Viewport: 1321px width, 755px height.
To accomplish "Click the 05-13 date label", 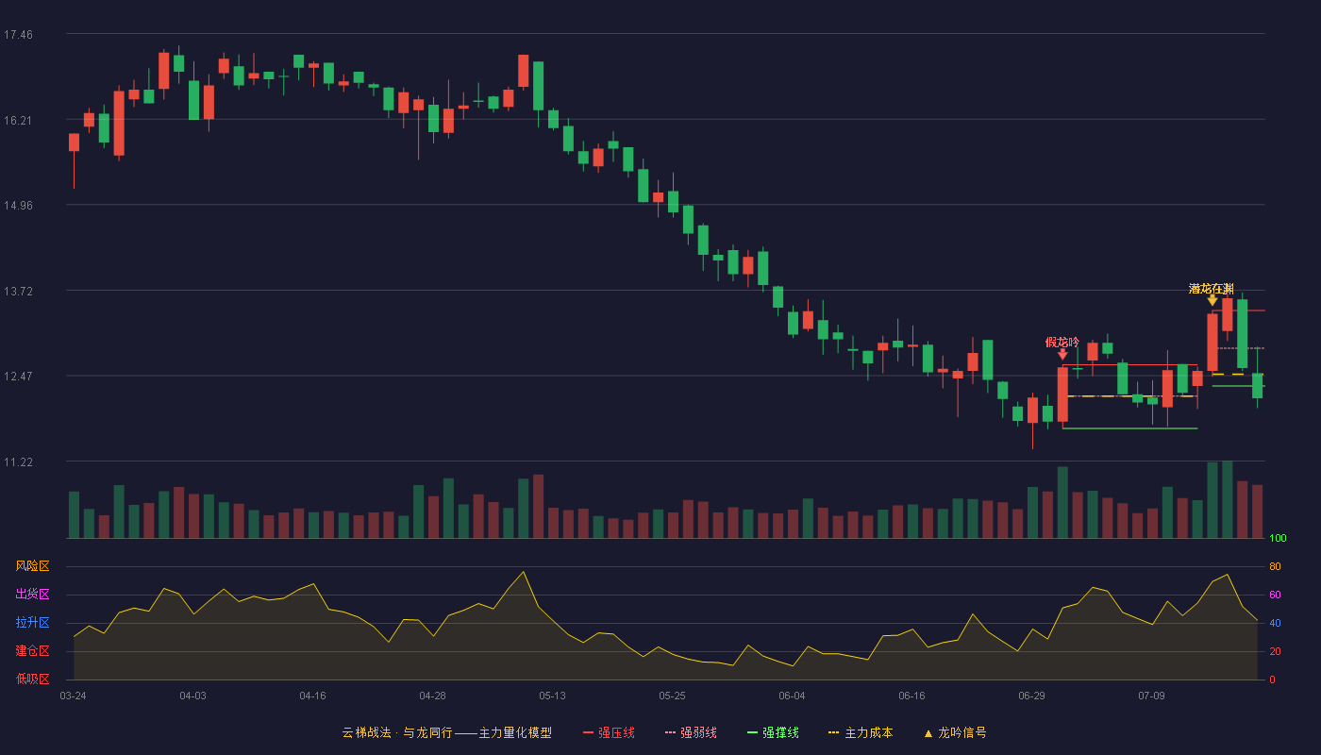I will [552, 696].
